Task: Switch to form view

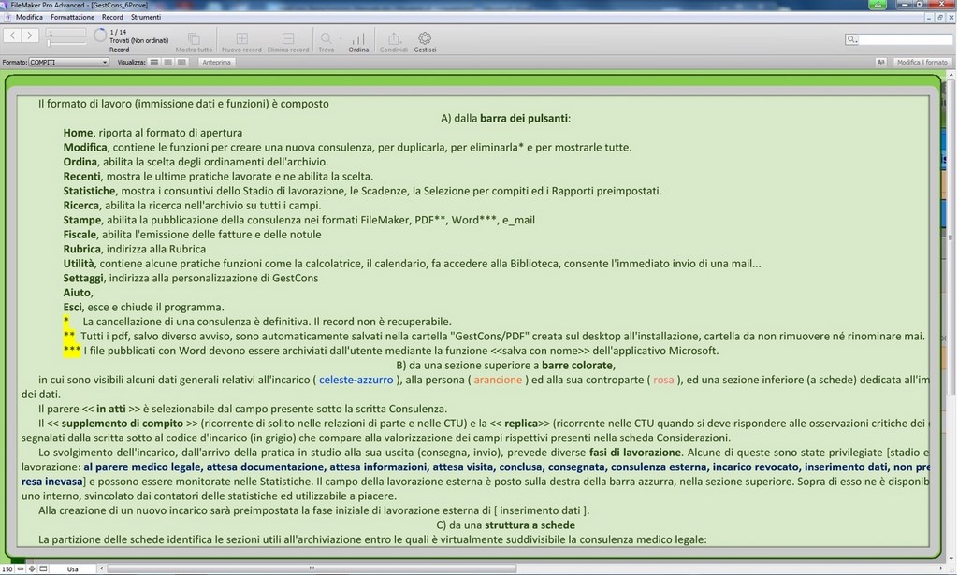Action: pos(154,62)
